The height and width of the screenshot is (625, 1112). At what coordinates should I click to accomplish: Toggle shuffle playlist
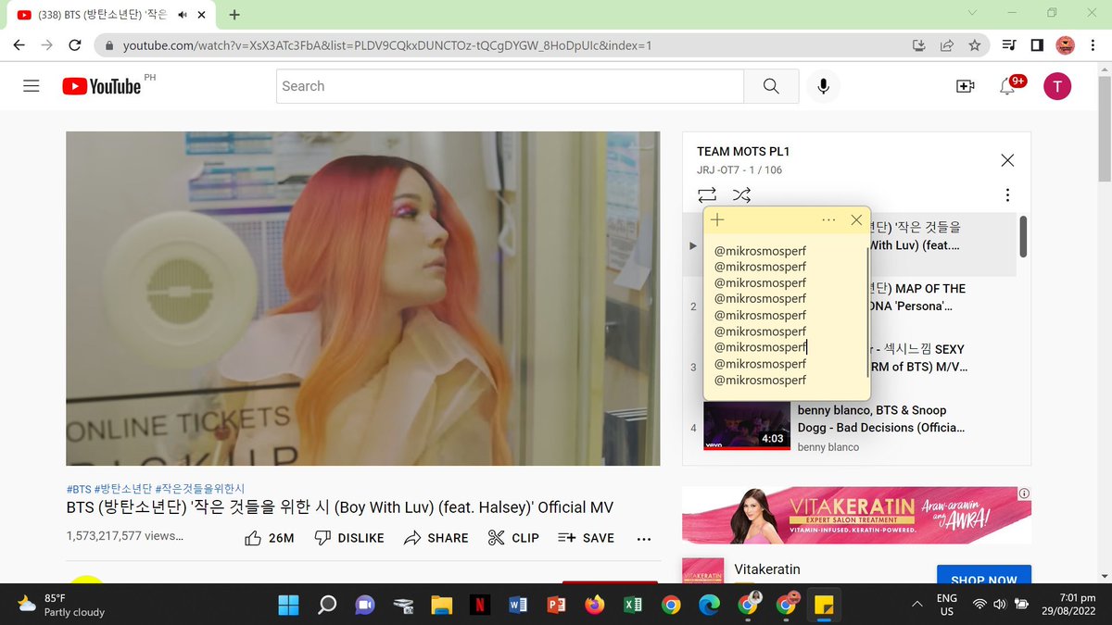(741, 195)
